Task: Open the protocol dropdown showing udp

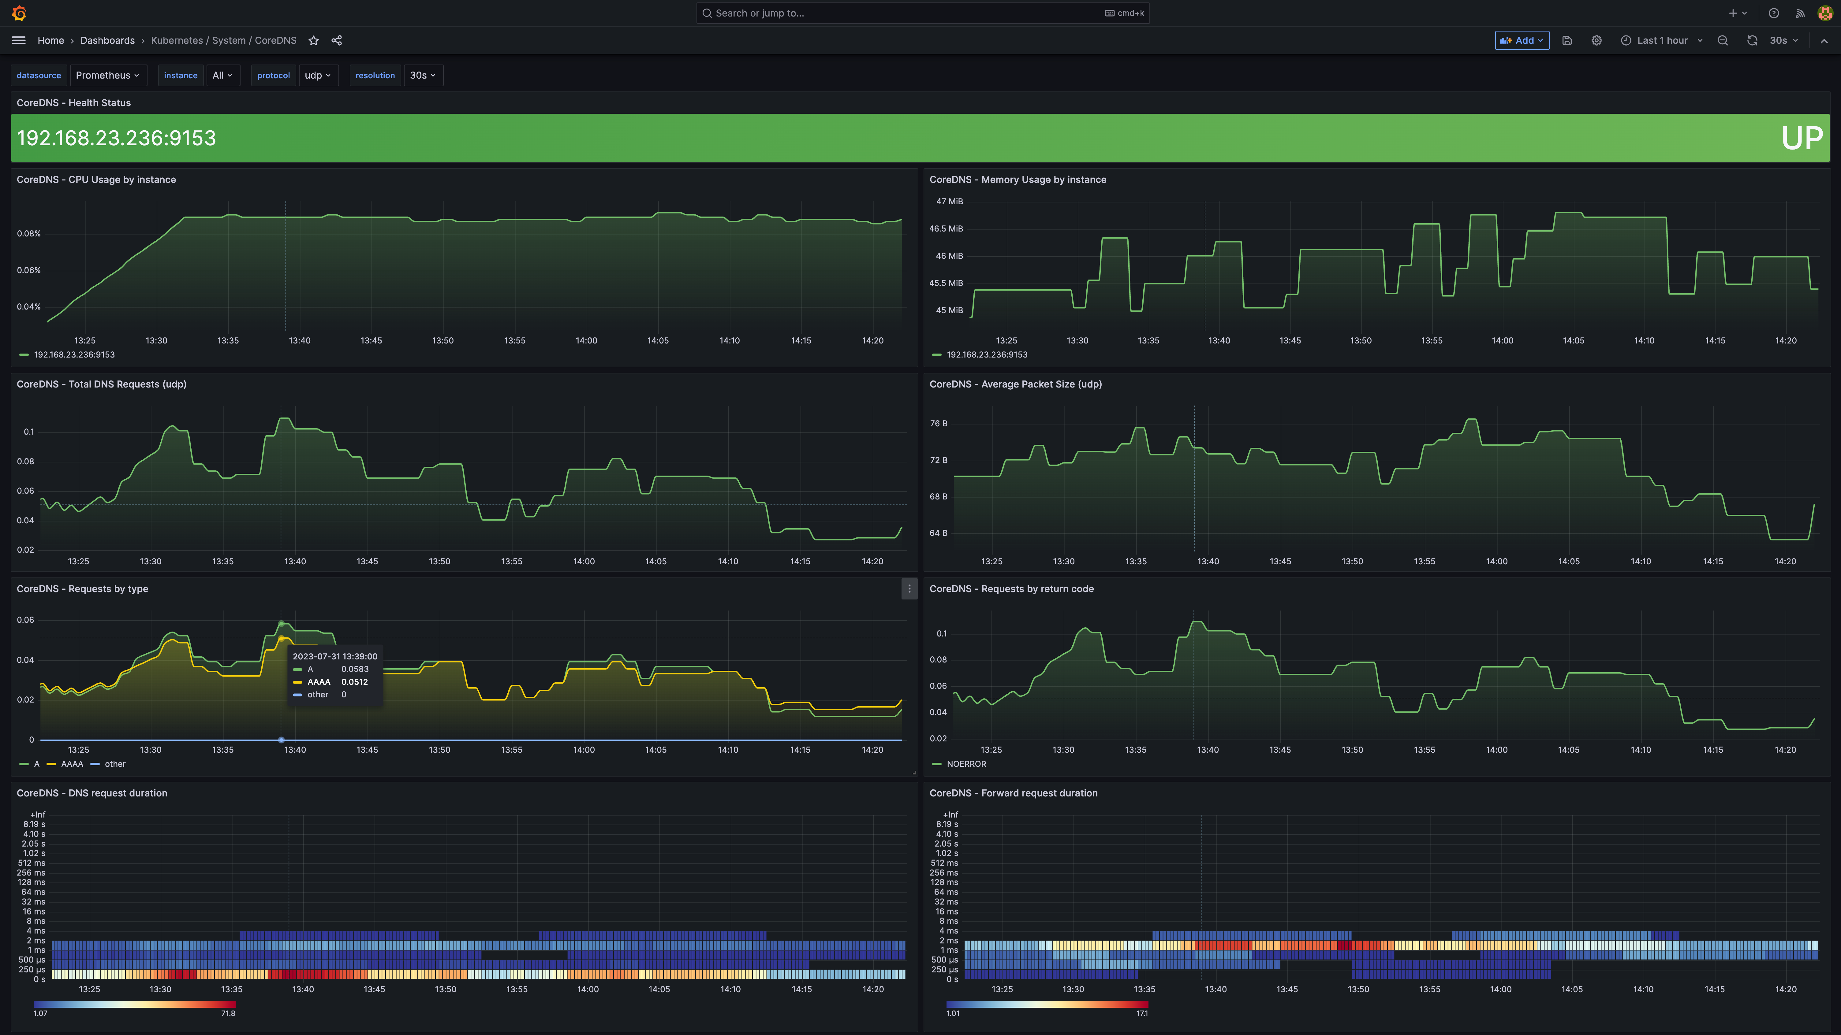Action: click(318, 75)
